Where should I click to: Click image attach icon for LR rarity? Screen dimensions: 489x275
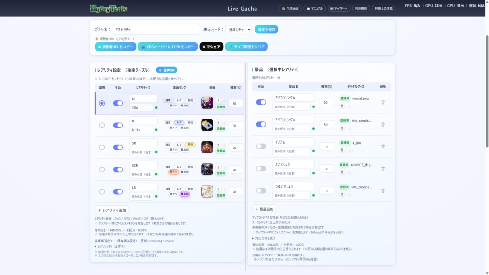[218, 189]
